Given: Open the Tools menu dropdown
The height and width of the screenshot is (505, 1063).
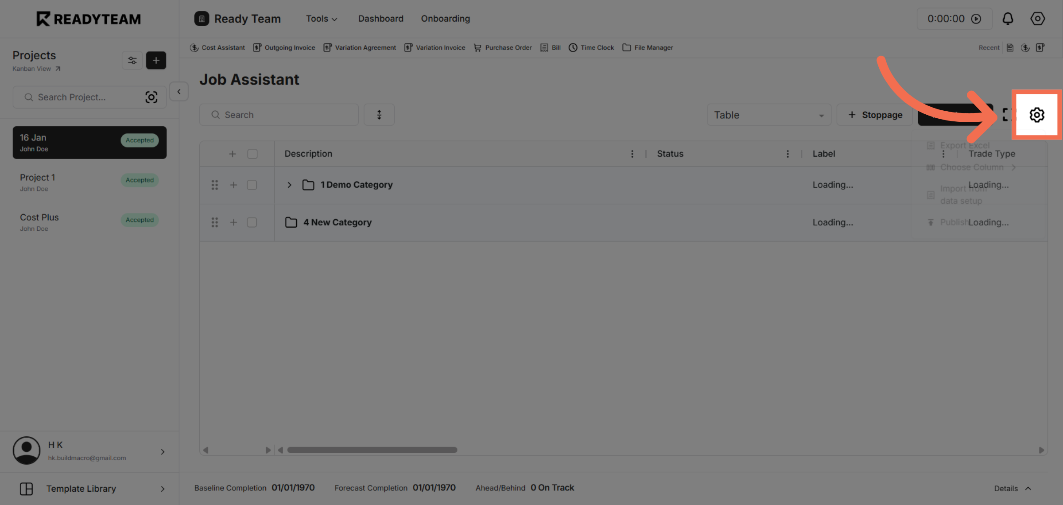Looking at the screenshot, I should [x=322, y=19].
